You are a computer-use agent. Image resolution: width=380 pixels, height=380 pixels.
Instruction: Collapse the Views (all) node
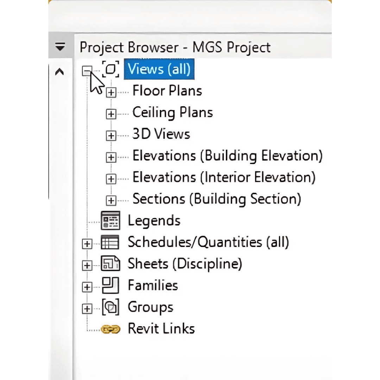[87, 71]
